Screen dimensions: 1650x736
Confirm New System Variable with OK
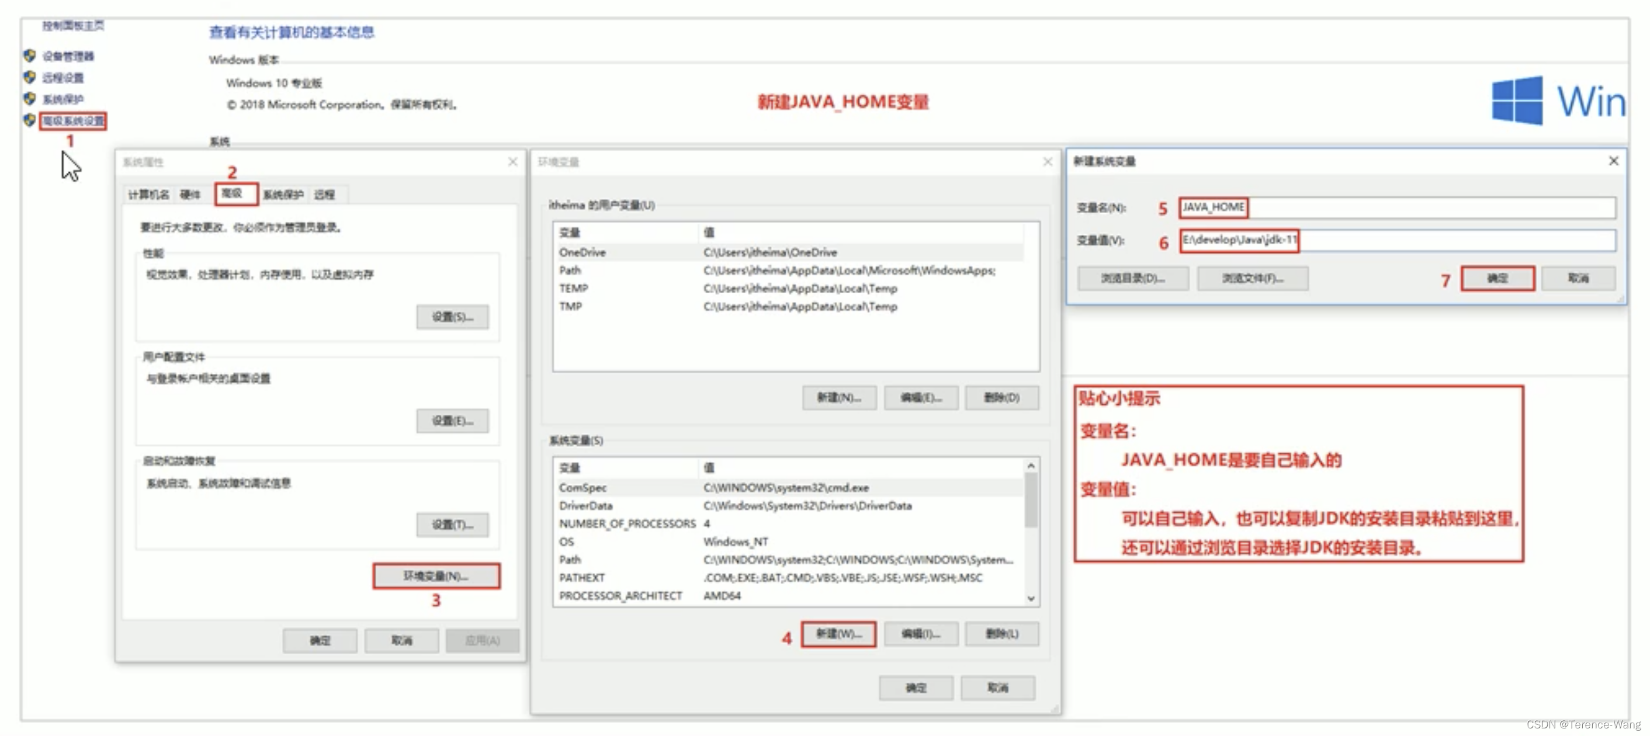point(1498,278)
